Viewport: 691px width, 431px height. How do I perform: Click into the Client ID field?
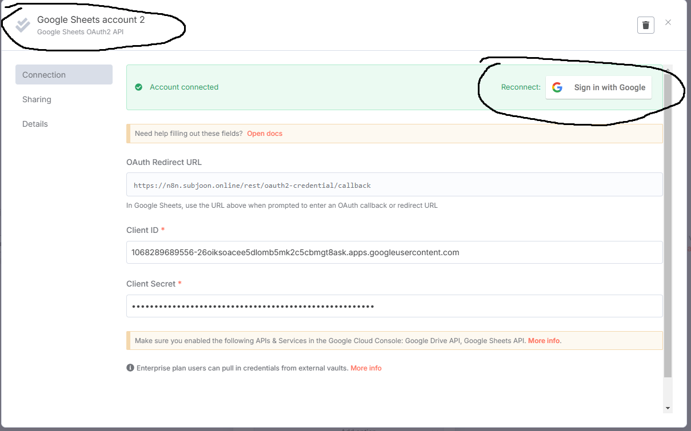[394, 252]
